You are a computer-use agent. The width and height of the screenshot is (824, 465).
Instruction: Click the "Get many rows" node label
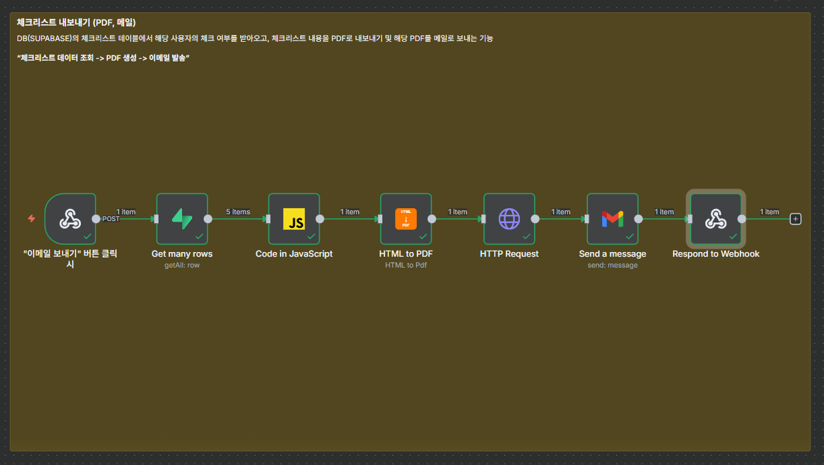pos(182,254)
